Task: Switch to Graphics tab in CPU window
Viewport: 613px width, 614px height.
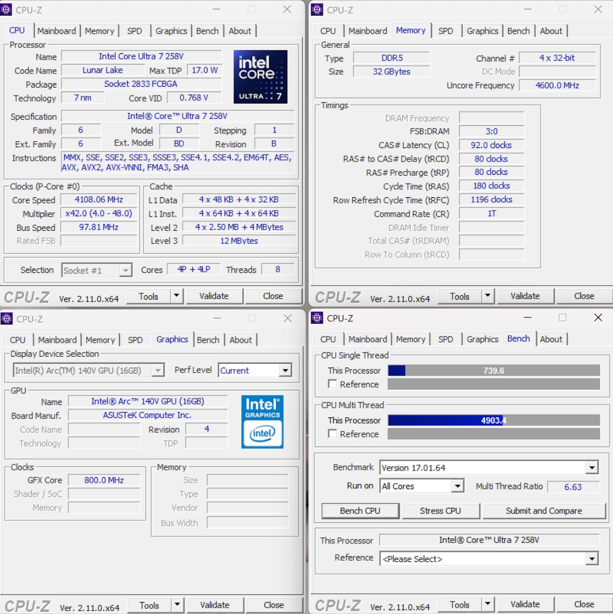Action: [x=171, y=31]
